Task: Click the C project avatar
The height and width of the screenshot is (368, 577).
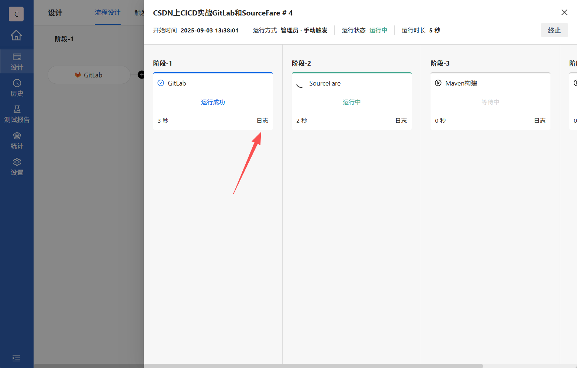Action: pyautogui.click(x=16, y=14)
